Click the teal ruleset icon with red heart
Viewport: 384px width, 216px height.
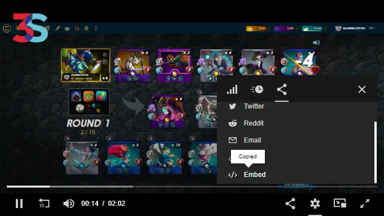pyautogui.click(x=101, y=96)
